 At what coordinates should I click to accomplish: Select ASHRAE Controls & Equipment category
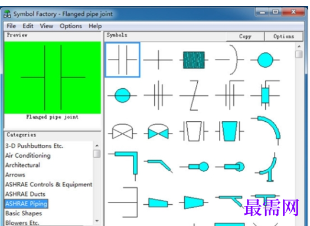pos(48,184)
